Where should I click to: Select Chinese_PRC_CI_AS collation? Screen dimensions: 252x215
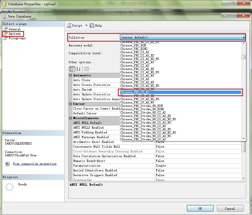click(135, 66)
